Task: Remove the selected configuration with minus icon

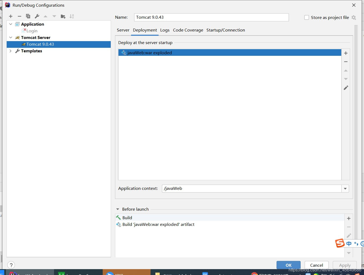Action: 20,16
